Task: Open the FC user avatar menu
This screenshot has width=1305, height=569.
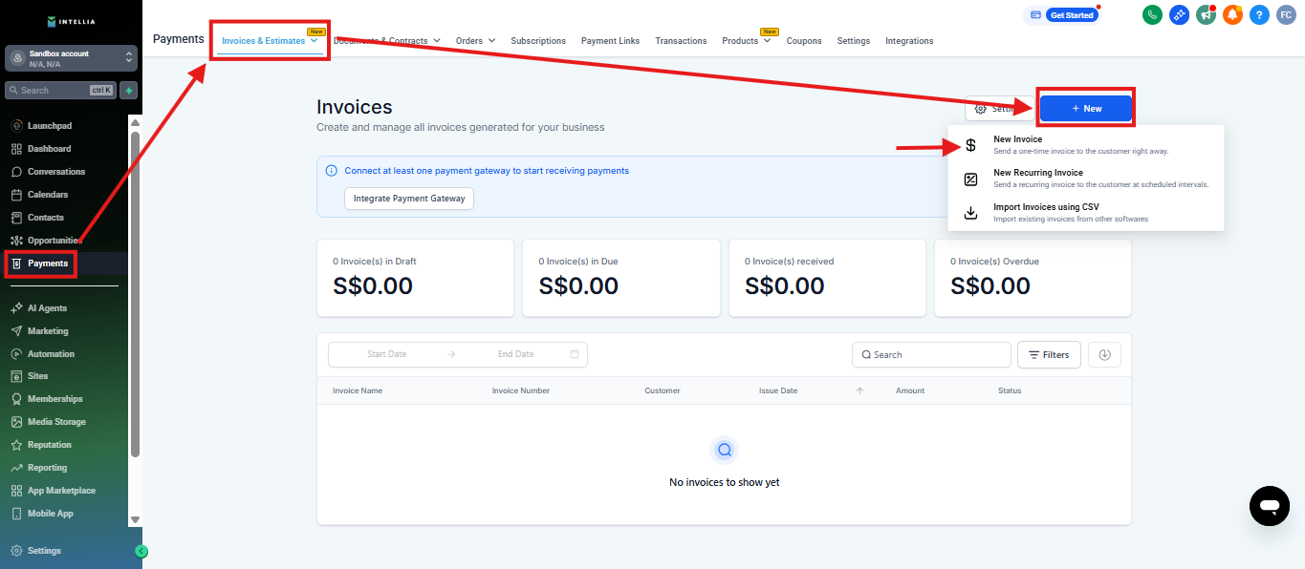Action: click(1286, 15)
